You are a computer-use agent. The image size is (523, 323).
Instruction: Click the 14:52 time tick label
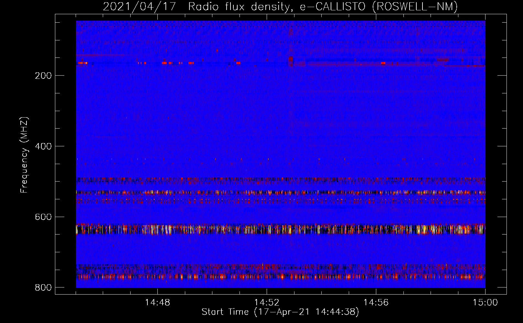point(267,302)
